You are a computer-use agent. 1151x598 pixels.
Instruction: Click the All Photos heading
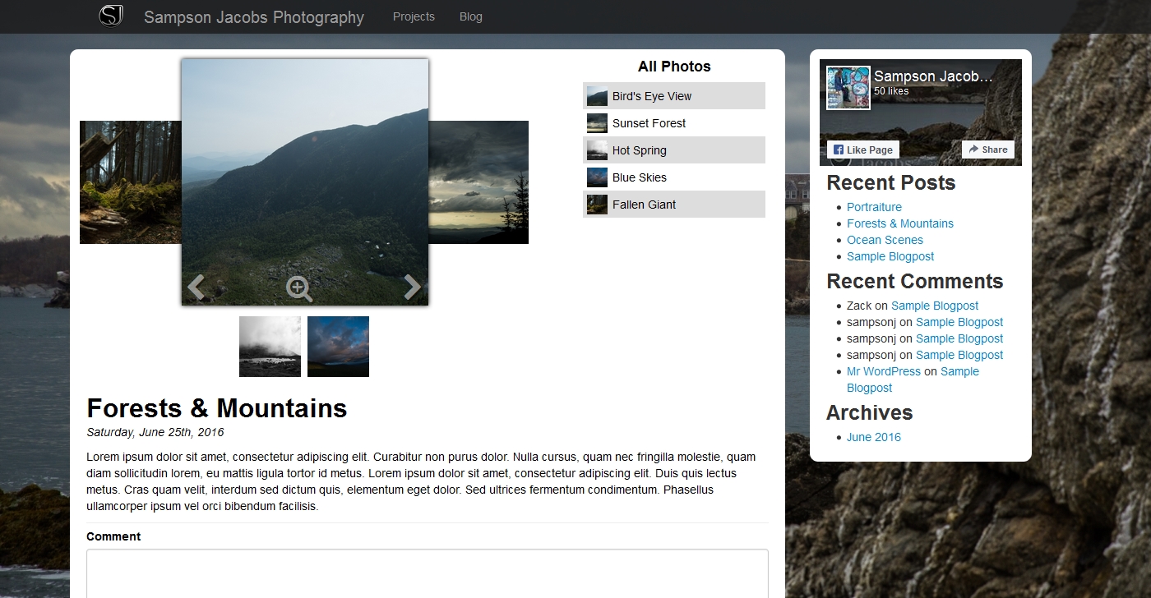pos(674,67)
